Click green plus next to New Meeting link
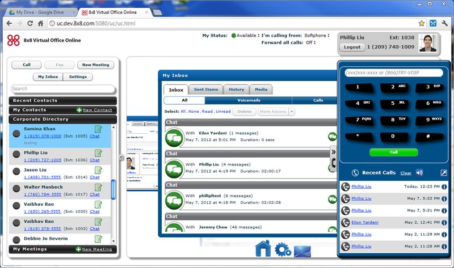The width and height of the screenshot is (454, 268). click(78, 249)
